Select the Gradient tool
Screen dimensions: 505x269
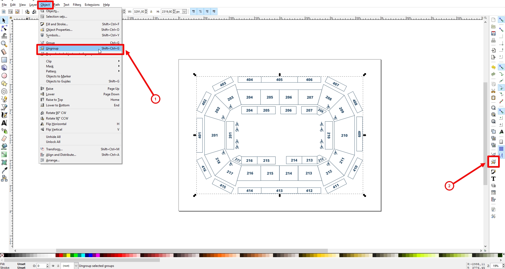4,155
